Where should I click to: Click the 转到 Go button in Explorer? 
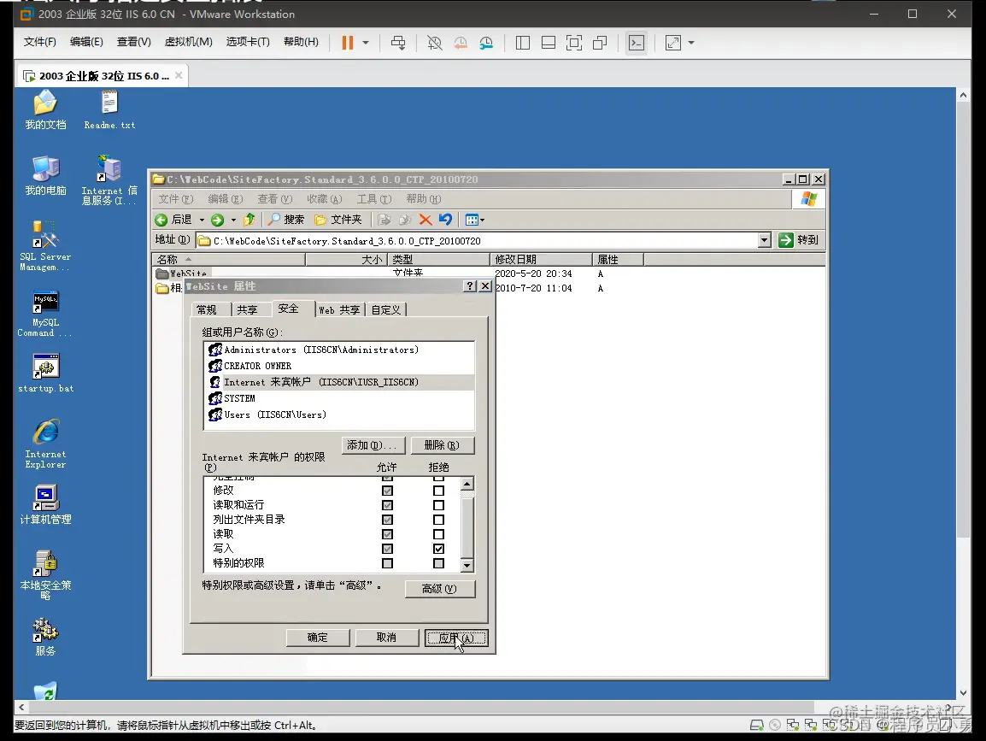tap(799, 240)
